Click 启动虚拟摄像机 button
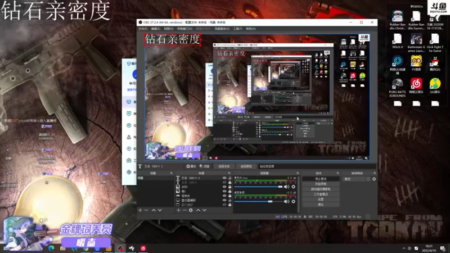Viewport: 450px width, 253px height. [321, 189]
